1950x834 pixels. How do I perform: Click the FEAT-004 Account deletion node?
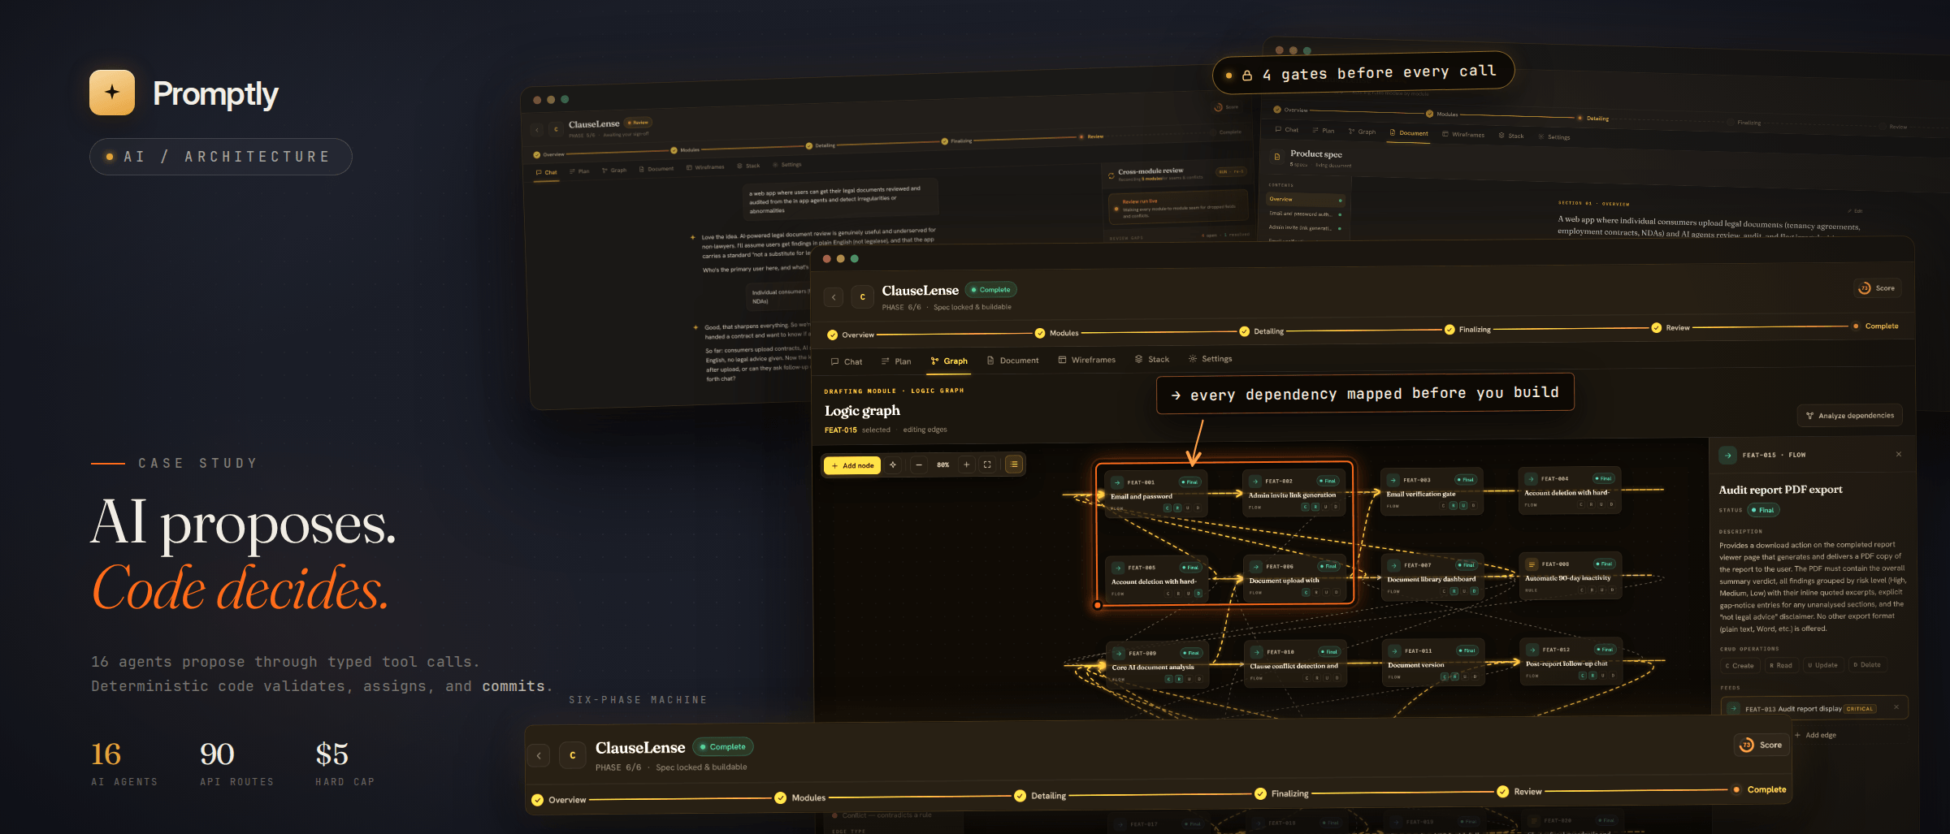[1571, 490]
